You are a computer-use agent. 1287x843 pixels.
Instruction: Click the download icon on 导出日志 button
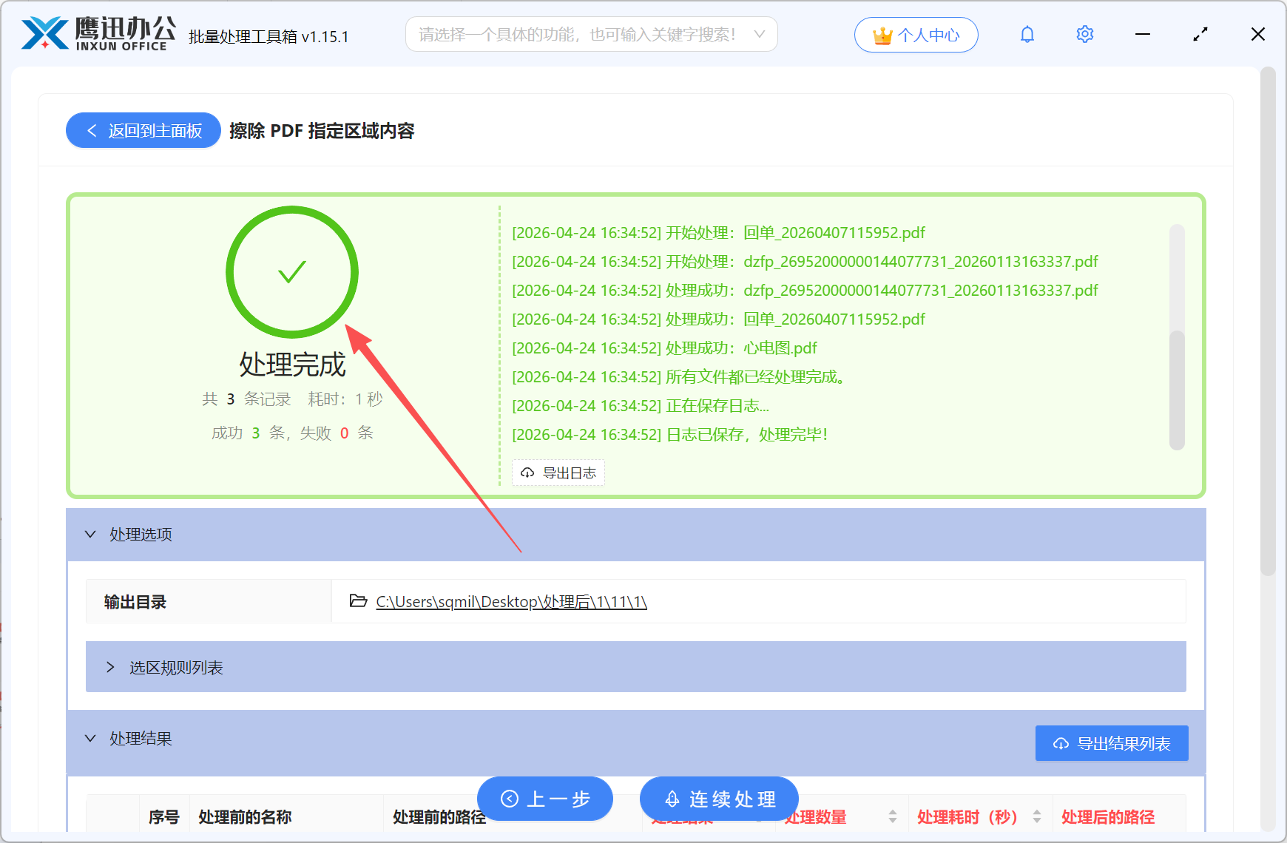click(x=527, y=473)
